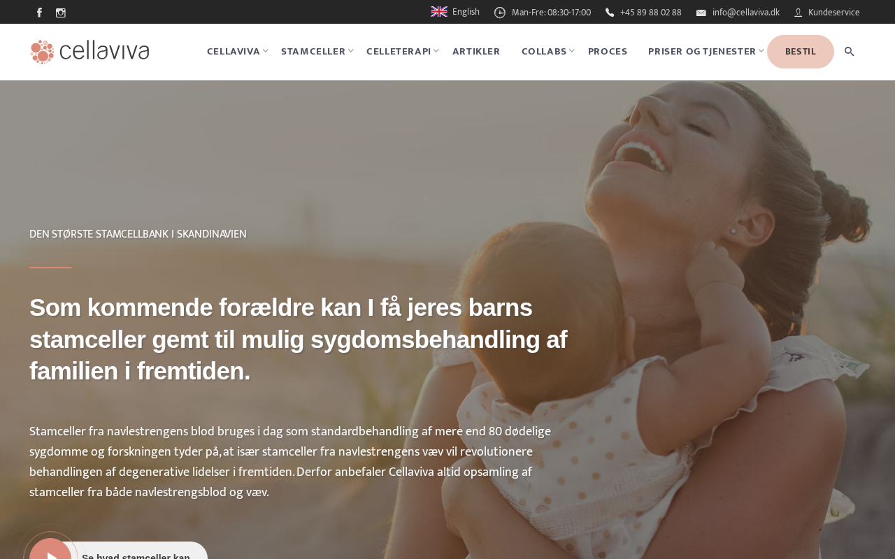Expand the Celleterapi submenu arrow
Image resolution: width=895 pixels, height=559 pixels.
(x=436, y=51)
